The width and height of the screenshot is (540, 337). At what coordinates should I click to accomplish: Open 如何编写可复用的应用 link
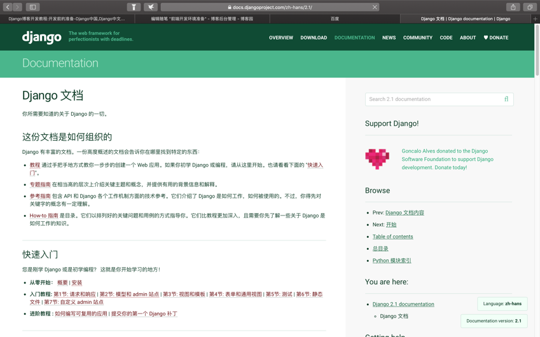(81, 314)
